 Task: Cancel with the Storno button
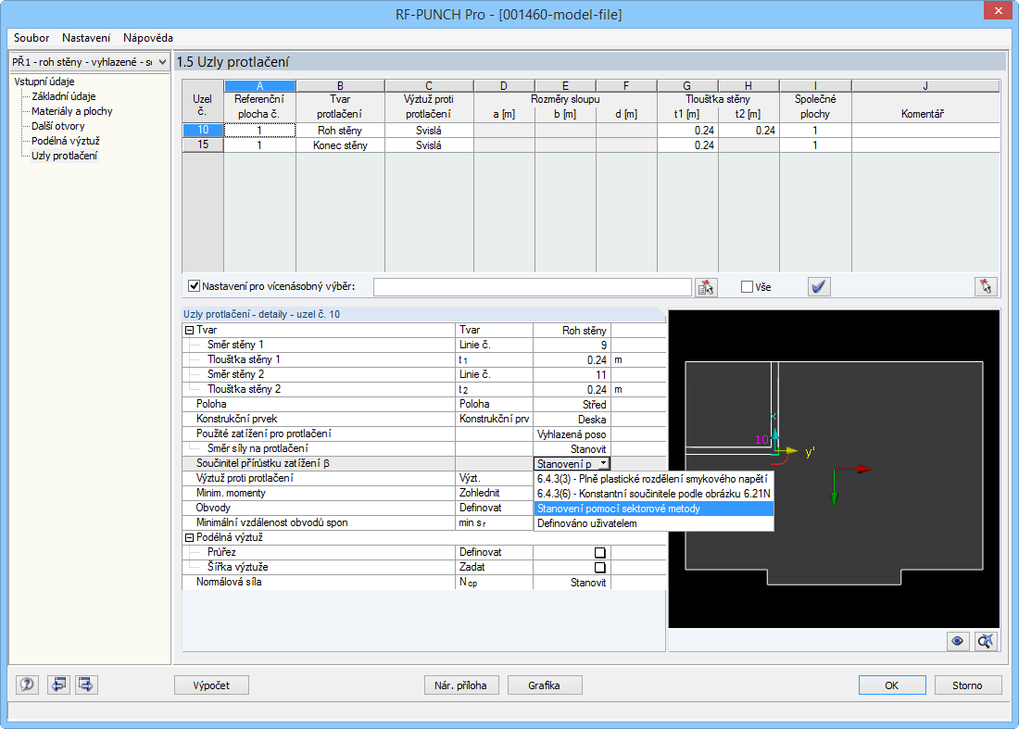pyautogui.click(x=967, y=685)
